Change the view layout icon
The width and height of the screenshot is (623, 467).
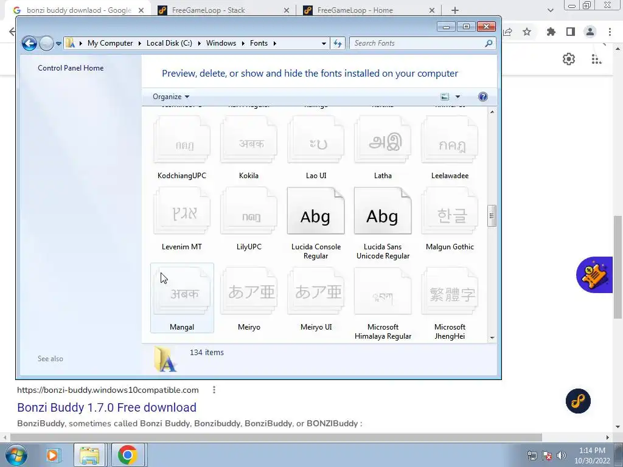coord(445,97)
